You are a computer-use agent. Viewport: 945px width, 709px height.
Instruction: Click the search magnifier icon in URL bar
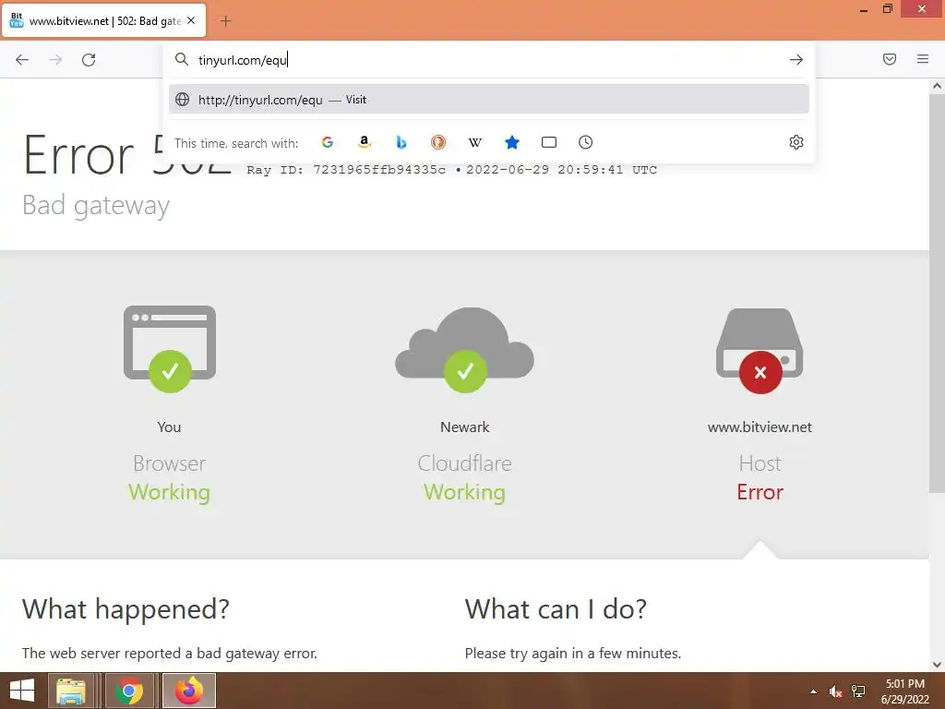[x=182, y=59]
